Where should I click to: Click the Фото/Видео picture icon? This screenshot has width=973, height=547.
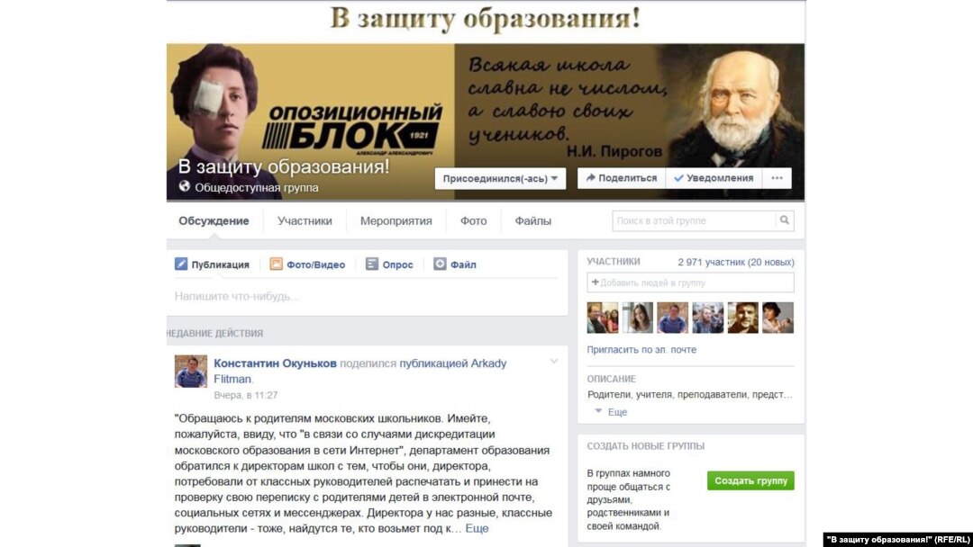pyautogui.click(x=277, y=264)
